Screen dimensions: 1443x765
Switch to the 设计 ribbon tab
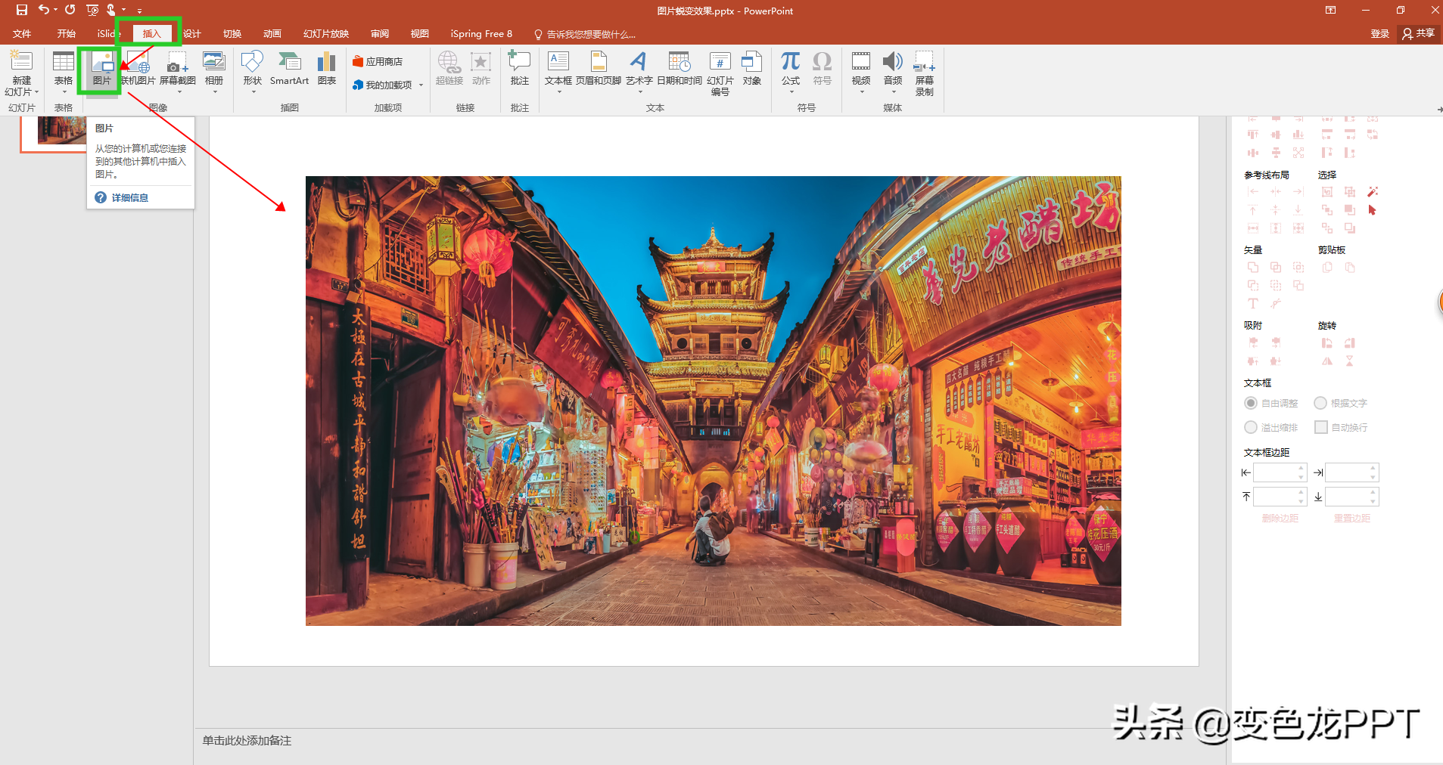(x=192, y=33)
